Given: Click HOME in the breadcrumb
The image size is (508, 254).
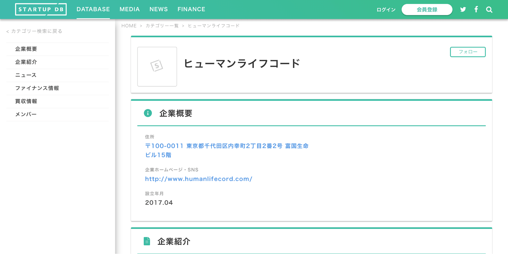Looking at the screenshot, I should click(129, 26).
